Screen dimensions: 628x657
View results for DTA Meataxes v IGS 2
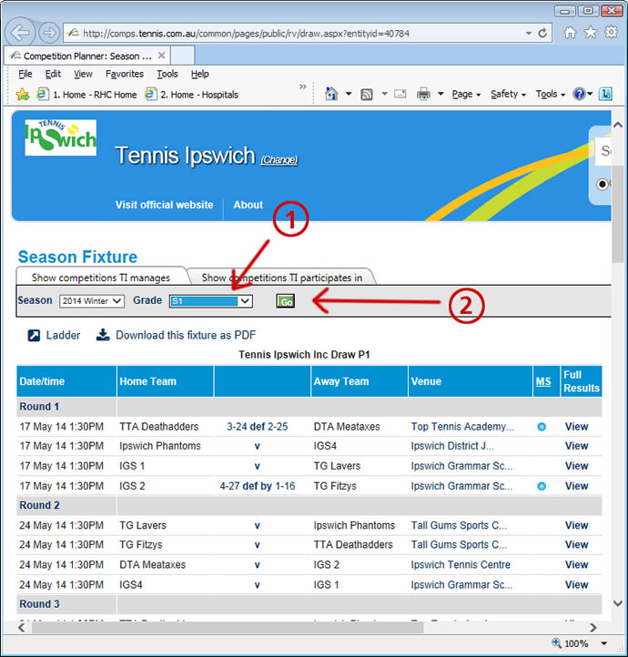pos(576,565)
